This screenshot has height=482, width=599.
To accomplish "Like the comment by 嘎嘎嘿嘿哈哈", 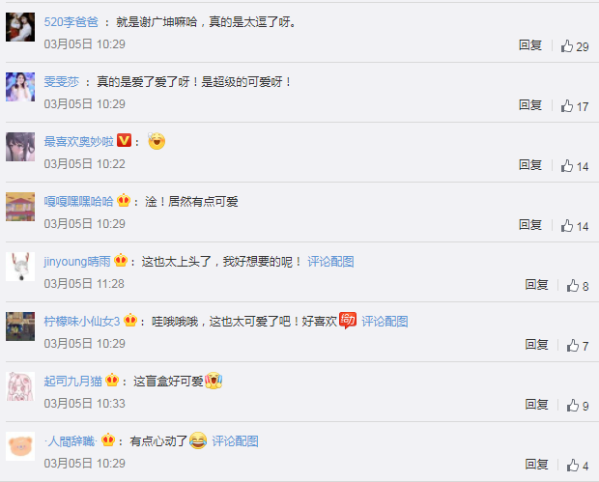I will [x=575, y=226].
